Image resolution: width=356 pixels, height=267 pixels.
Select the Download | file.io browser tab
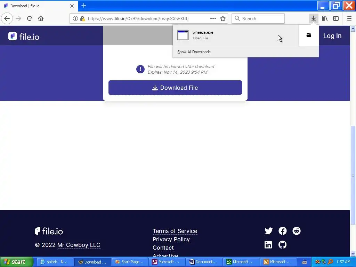point(39,6)
